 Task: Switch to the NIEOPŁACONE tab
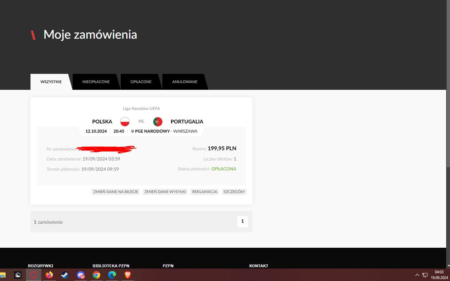pyautogui.click(x=96, y=82)
